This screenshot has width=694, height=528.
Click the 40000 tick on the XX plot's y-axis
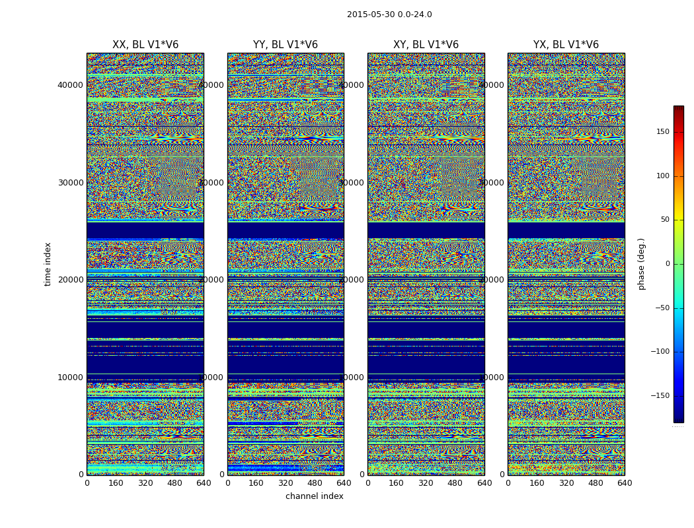click(71, 84)
